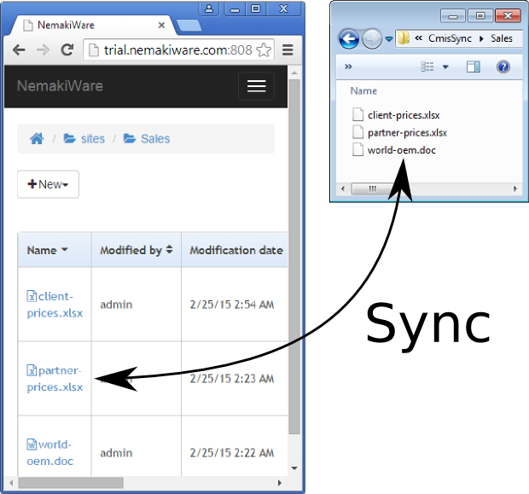Sort by the Modified by column

pos(137,250)
